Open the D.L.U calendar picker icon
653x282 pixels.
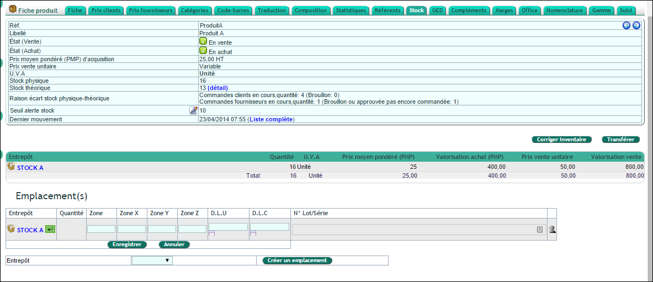[x=211, y=234]
